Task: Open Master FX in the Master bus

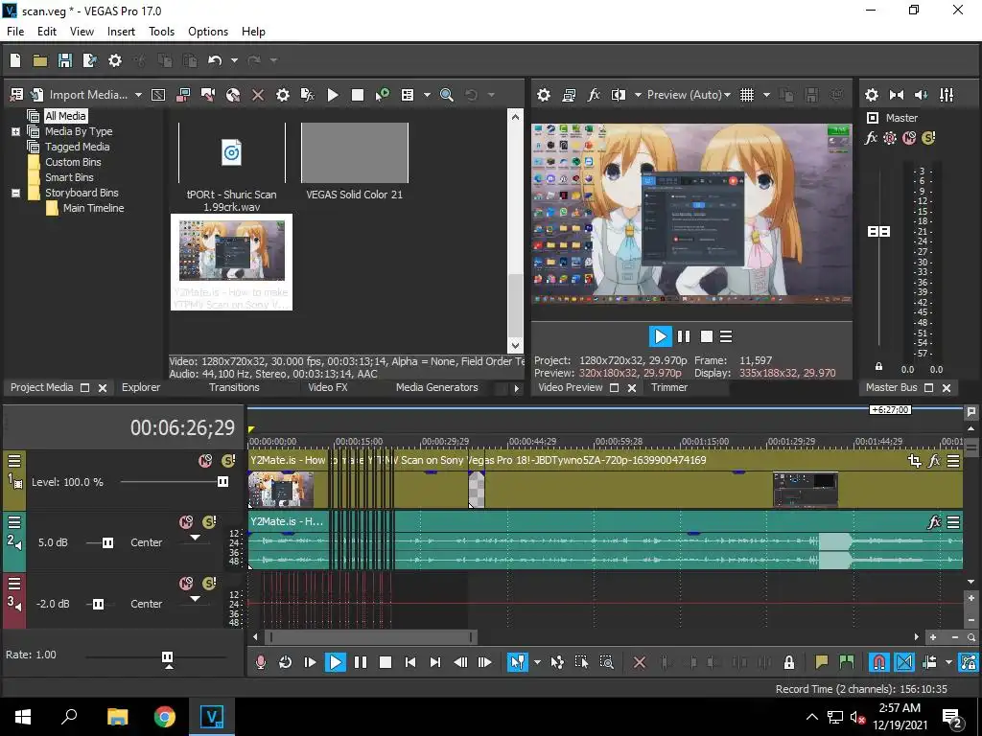Action: (x=871, y=138)
